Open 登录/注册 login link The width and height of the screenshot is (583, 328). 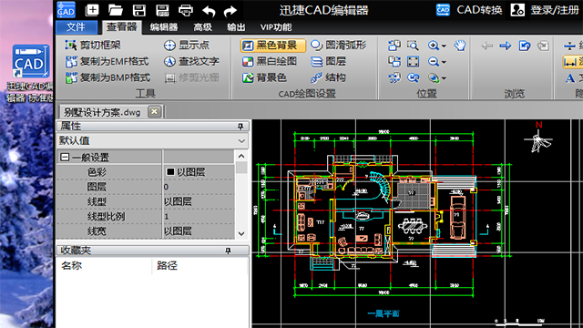tap(555, 10)
